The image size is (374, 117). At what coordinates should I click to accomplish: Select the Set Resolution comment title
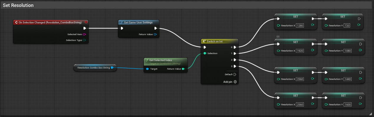pyautogui.click(x=18, y=5)
